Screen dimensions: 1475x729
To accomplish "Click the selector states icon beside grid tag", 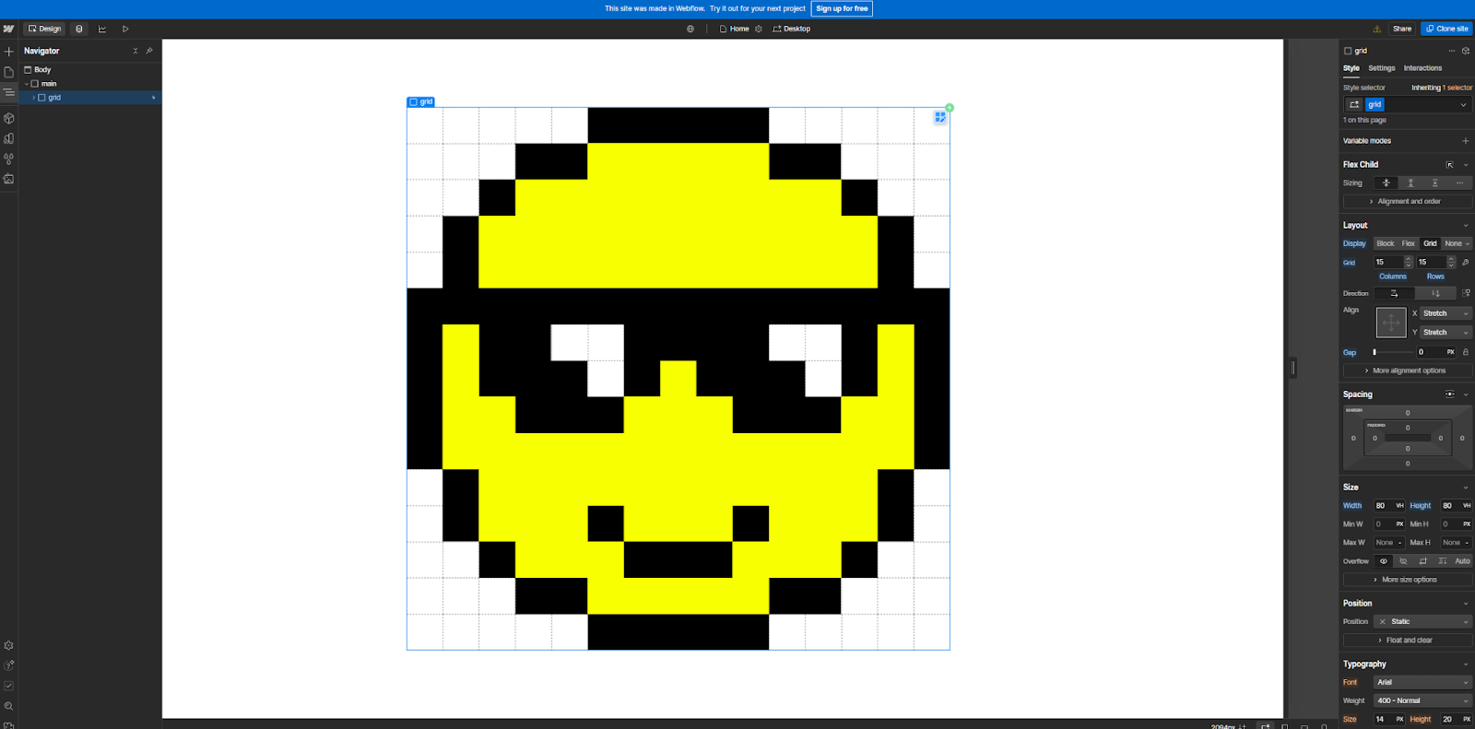I will click(x=1354, y=104).
